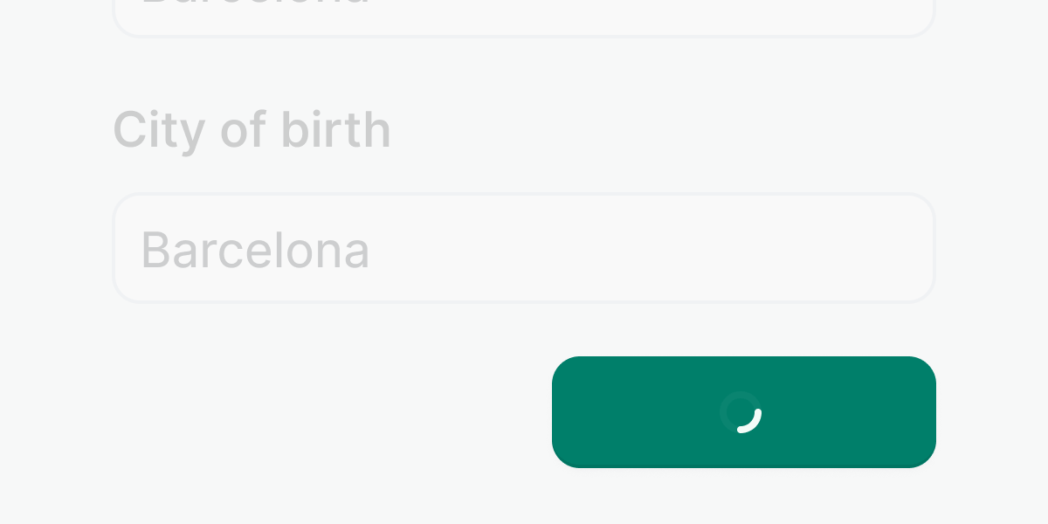The height and width of the screenshot is (524, 1048).
Task: Click the field below City of birth label
Action: pos(524,249)
